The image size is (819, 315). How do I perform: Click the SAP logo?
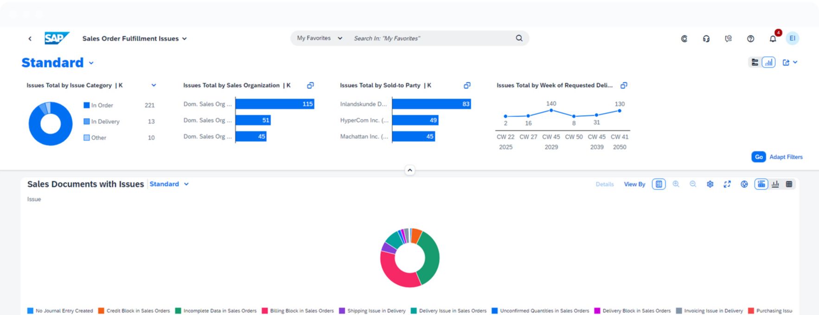click(x=57, y=38)
